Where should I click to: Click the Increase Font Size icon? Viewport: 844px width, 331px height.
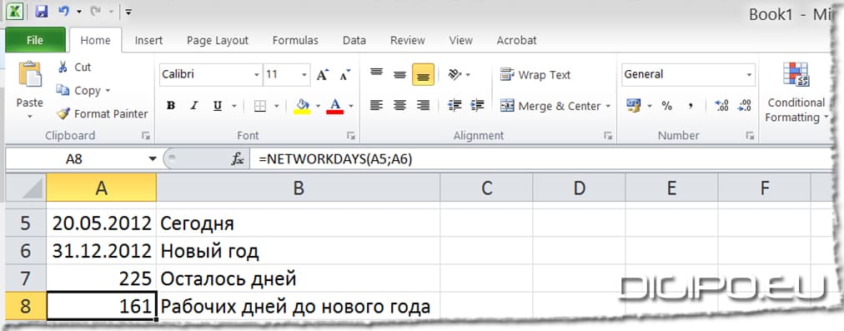point(323,75)
